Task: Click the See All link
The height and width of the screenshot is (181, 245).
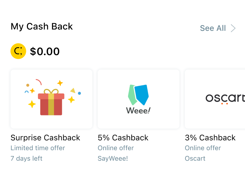Action: [x=213, y=28]
